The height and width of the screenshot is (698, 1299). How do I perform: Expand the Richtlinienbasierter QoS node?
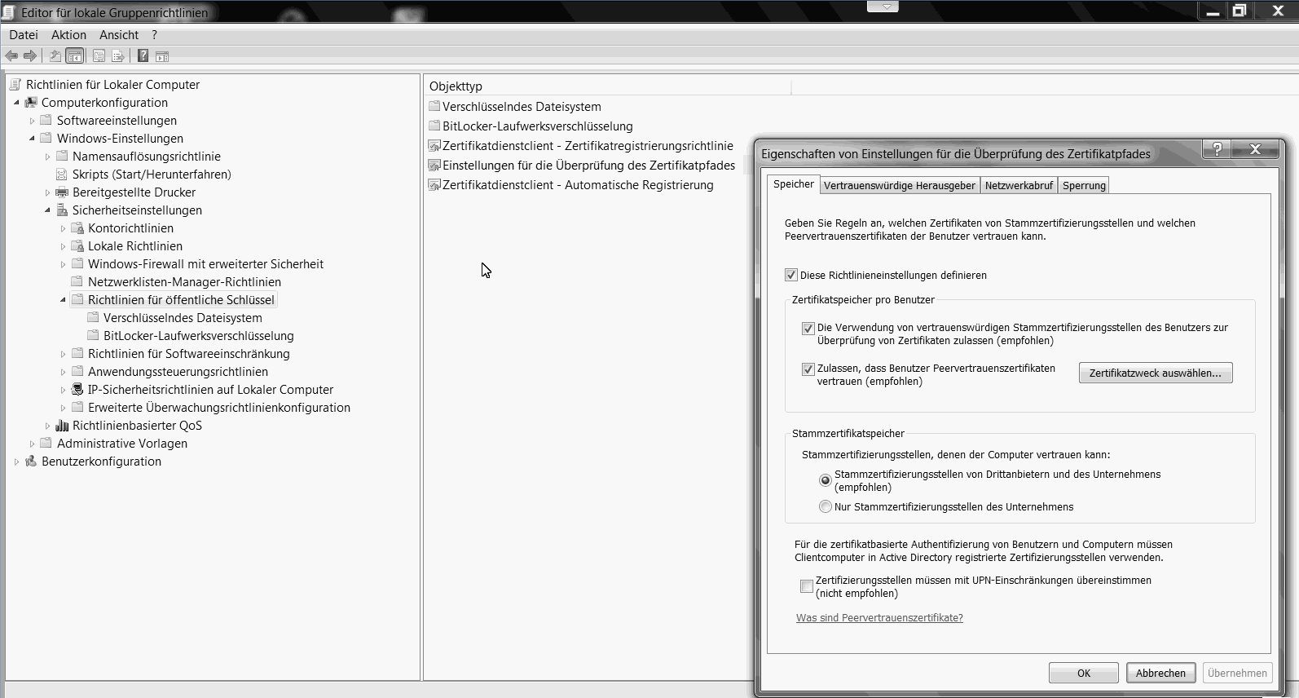(x=47, y=426)
